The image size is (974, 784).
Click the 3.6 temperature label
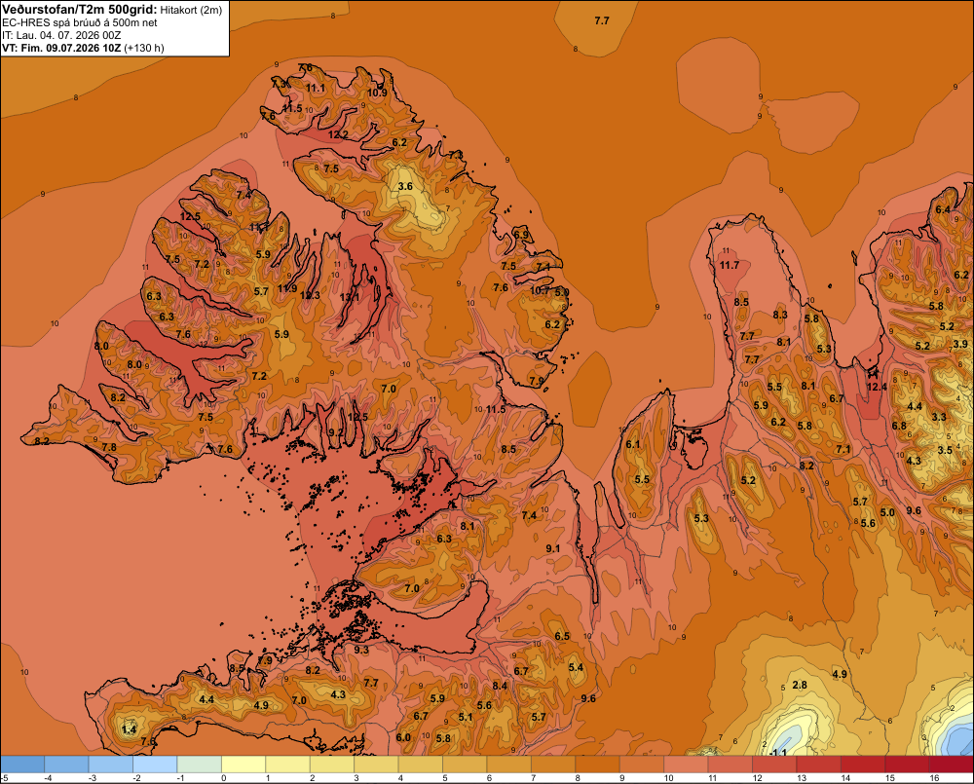(405, 186)
